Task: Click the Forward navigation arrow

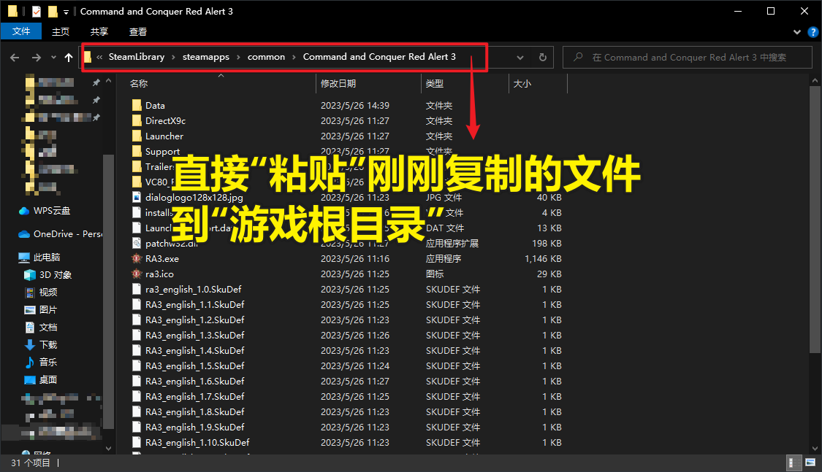Action: point(37,57)
